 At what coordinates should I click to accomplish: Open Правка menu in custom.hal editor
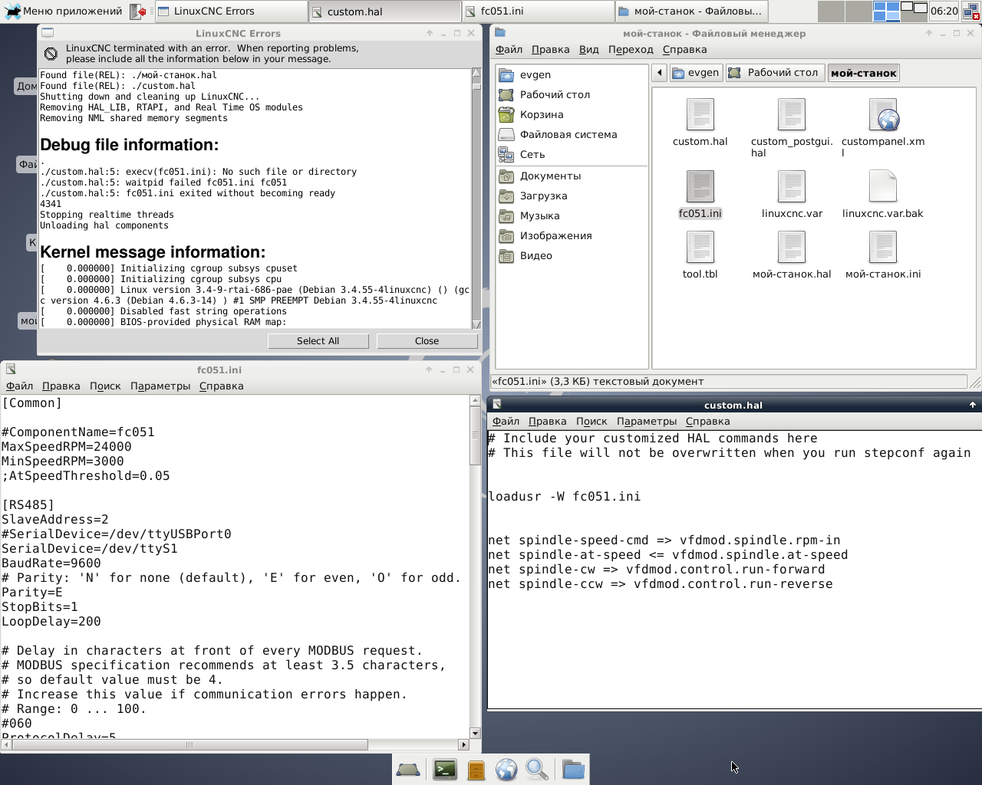coord(548,421)
